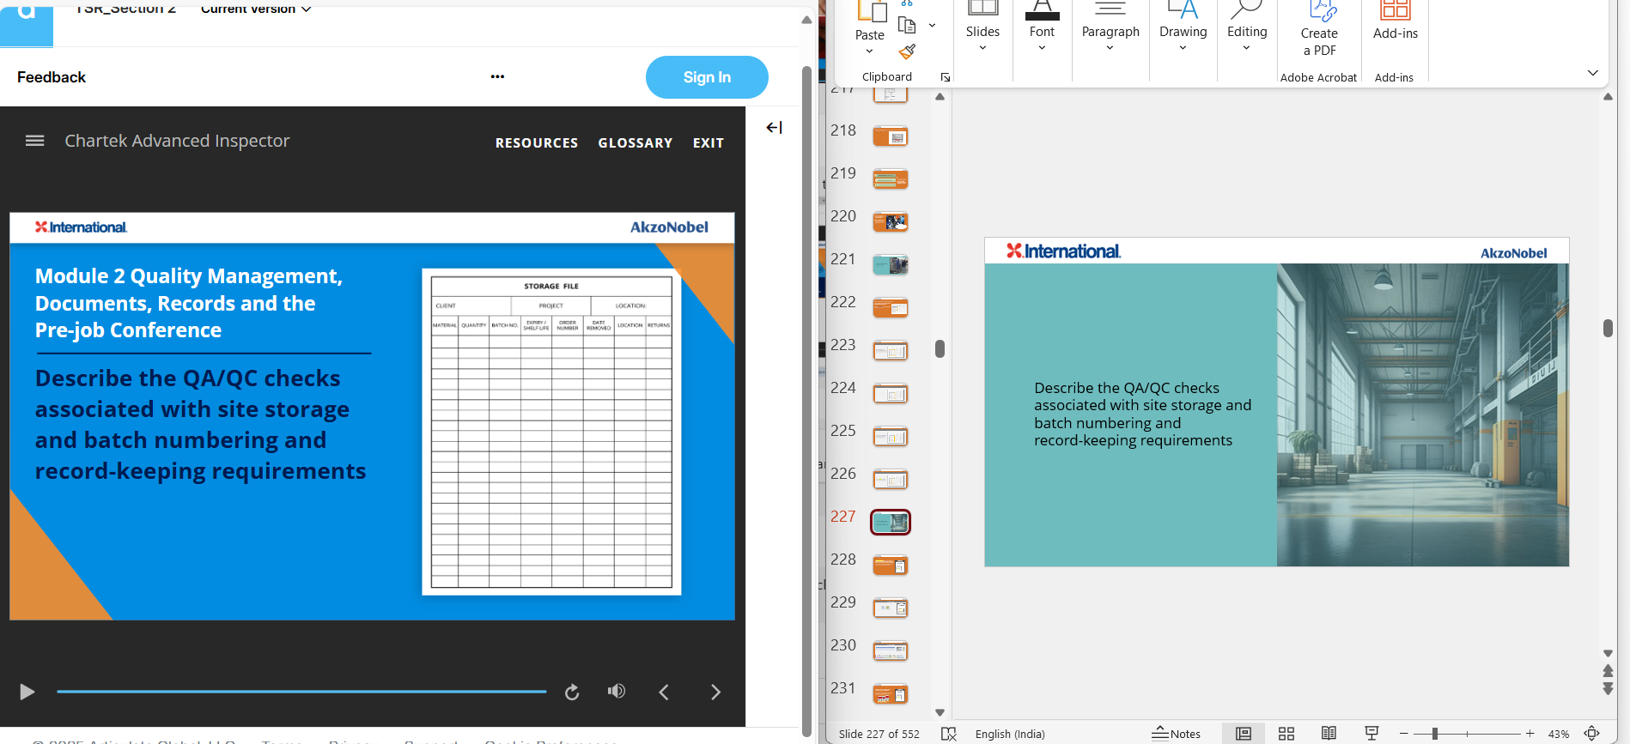Collapse the PowerPoint ribbon chevron
Screen dimensions: 1630x744
(x=1592, y=73)
